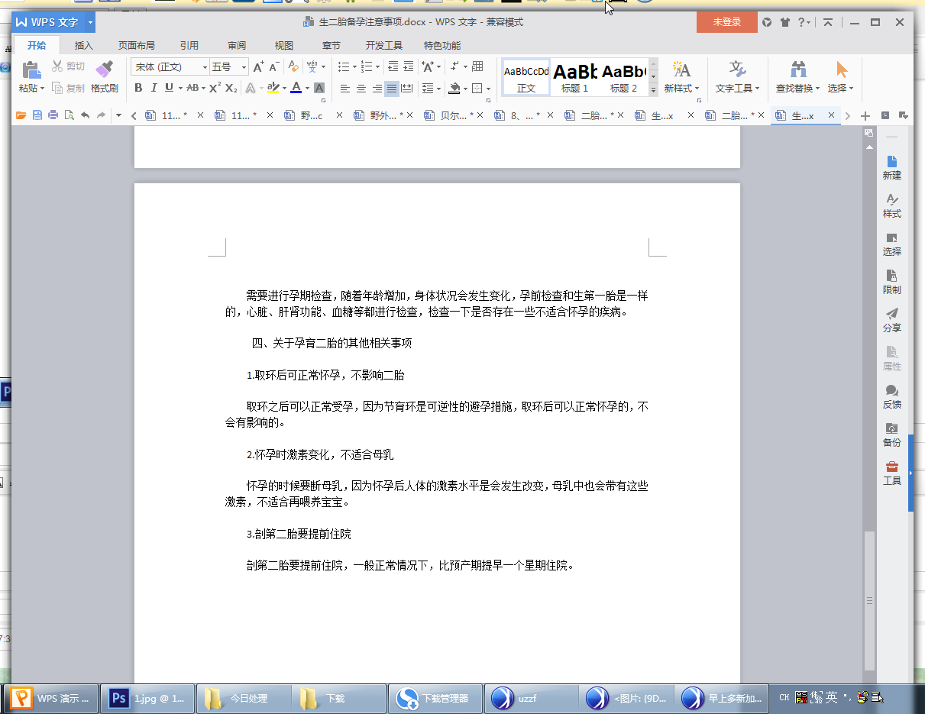Click the Print icon in quick access toolbar
The height and width of the screenshot is (714, 925).
tap(53, 115)
